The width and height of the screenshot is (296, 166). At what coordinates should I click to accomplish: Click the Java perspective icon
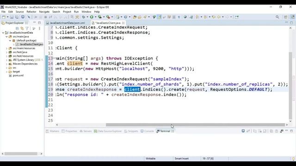pos(292,17)
